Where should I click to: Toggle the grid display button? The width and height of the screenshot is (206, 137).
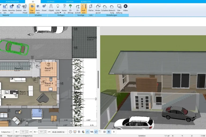click(104, 132)
